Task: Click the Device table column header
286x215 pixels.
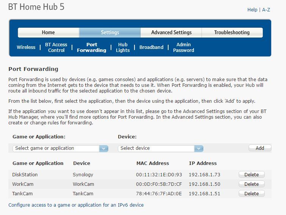Action: [x=81, y=163]
